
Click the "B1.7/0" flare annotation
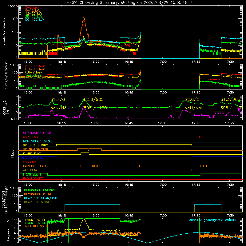tap(58, 99)
